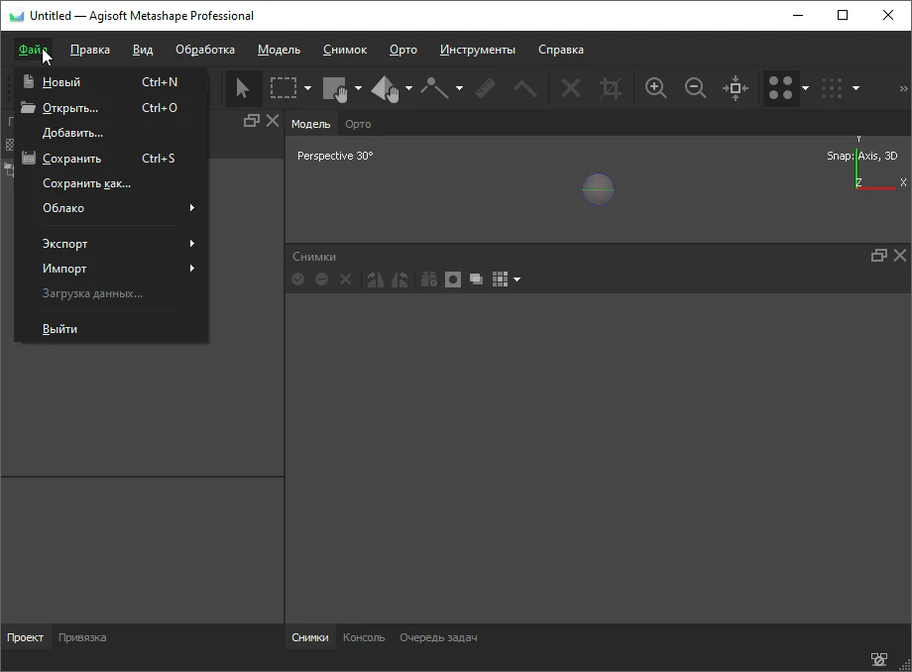912x672 pixels.
Task: Select the draw polyline tool icon
Action: [x=434, y=88]
